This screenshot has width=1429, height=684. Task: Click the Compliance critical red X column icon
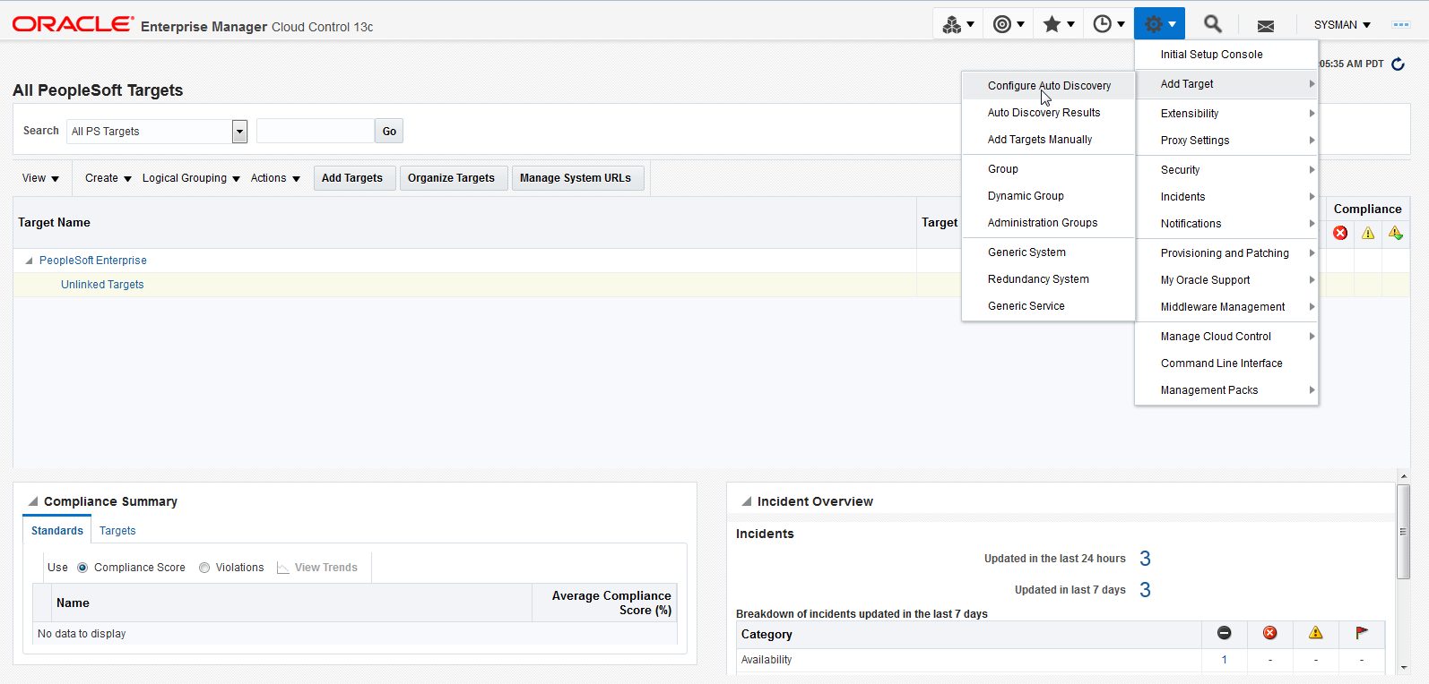coord(1340,233)
